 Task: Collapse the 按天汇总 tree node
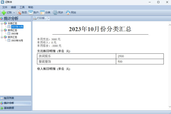[2, 37]
